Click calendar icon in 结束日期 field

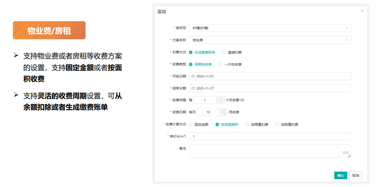193,88
